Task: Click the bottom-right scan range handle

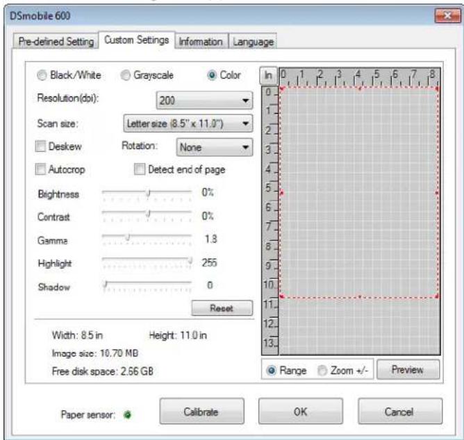Action: coord(437,296)
